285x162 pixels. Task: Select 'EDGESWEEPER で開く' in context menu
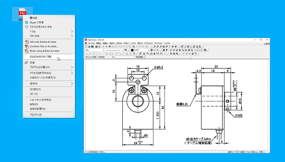(x=41, y=57)
